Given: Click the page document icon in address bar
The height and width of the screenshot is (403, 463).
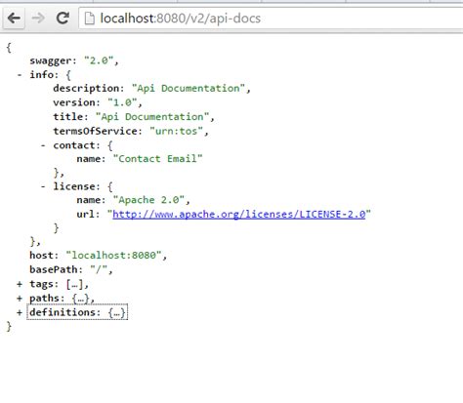Looking at the screenshot, I should click(x=89, y=19).
